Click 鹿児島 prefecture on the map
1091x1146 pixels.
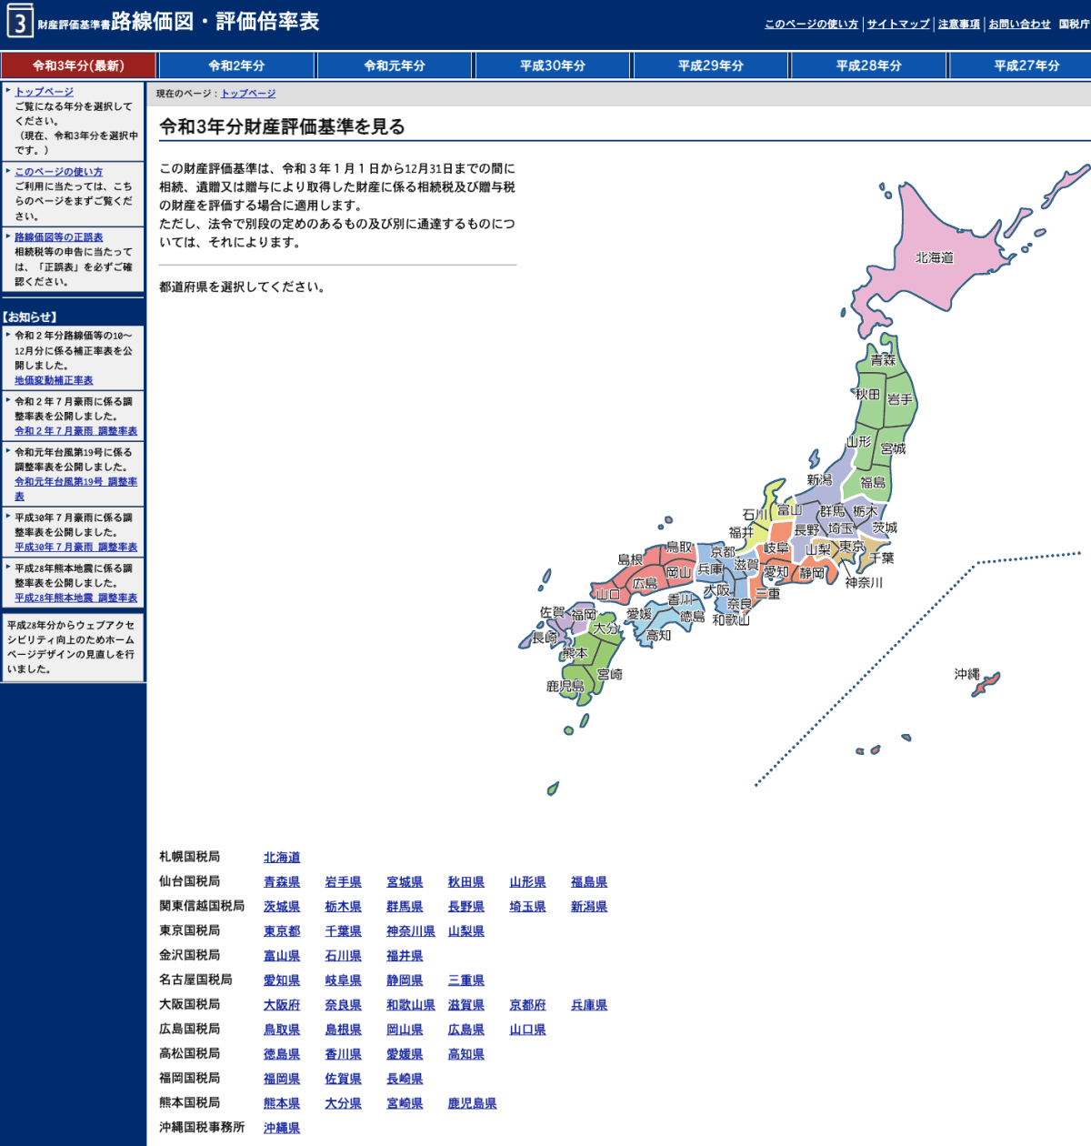pyautogui.click(x=566, y=687)
